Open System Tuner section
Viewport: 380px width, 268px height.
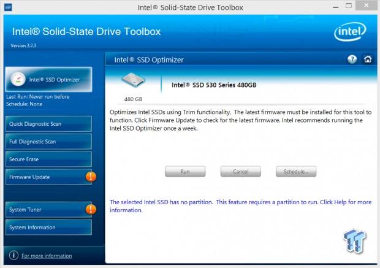(48, 209)
